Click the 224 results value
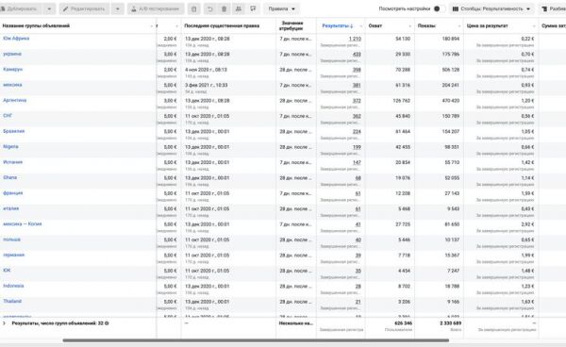Image resolution: width=566 pixels, height=347 pixels. coord(357,132)
